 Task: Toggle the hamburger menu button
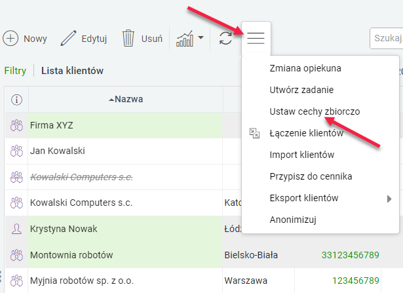point(256,38)
